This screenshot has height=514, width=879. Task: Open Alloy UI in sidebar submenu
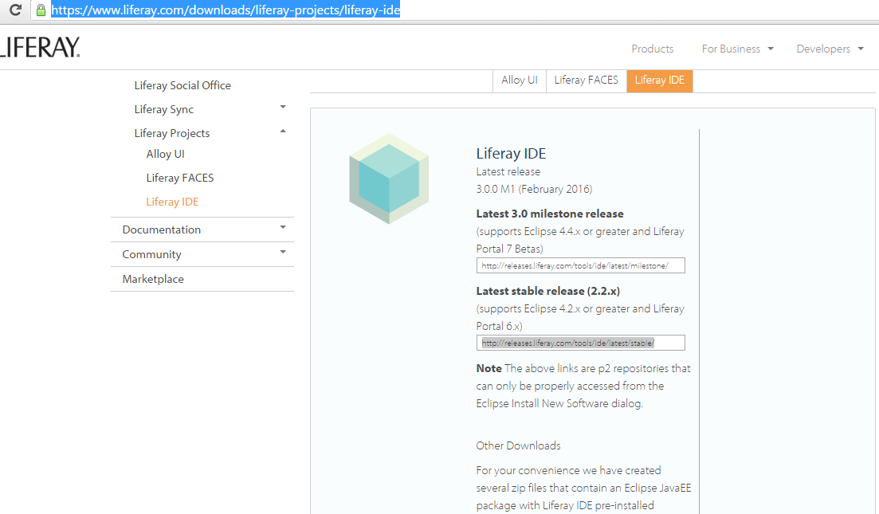pyautogui.click(x=166, y=154)
